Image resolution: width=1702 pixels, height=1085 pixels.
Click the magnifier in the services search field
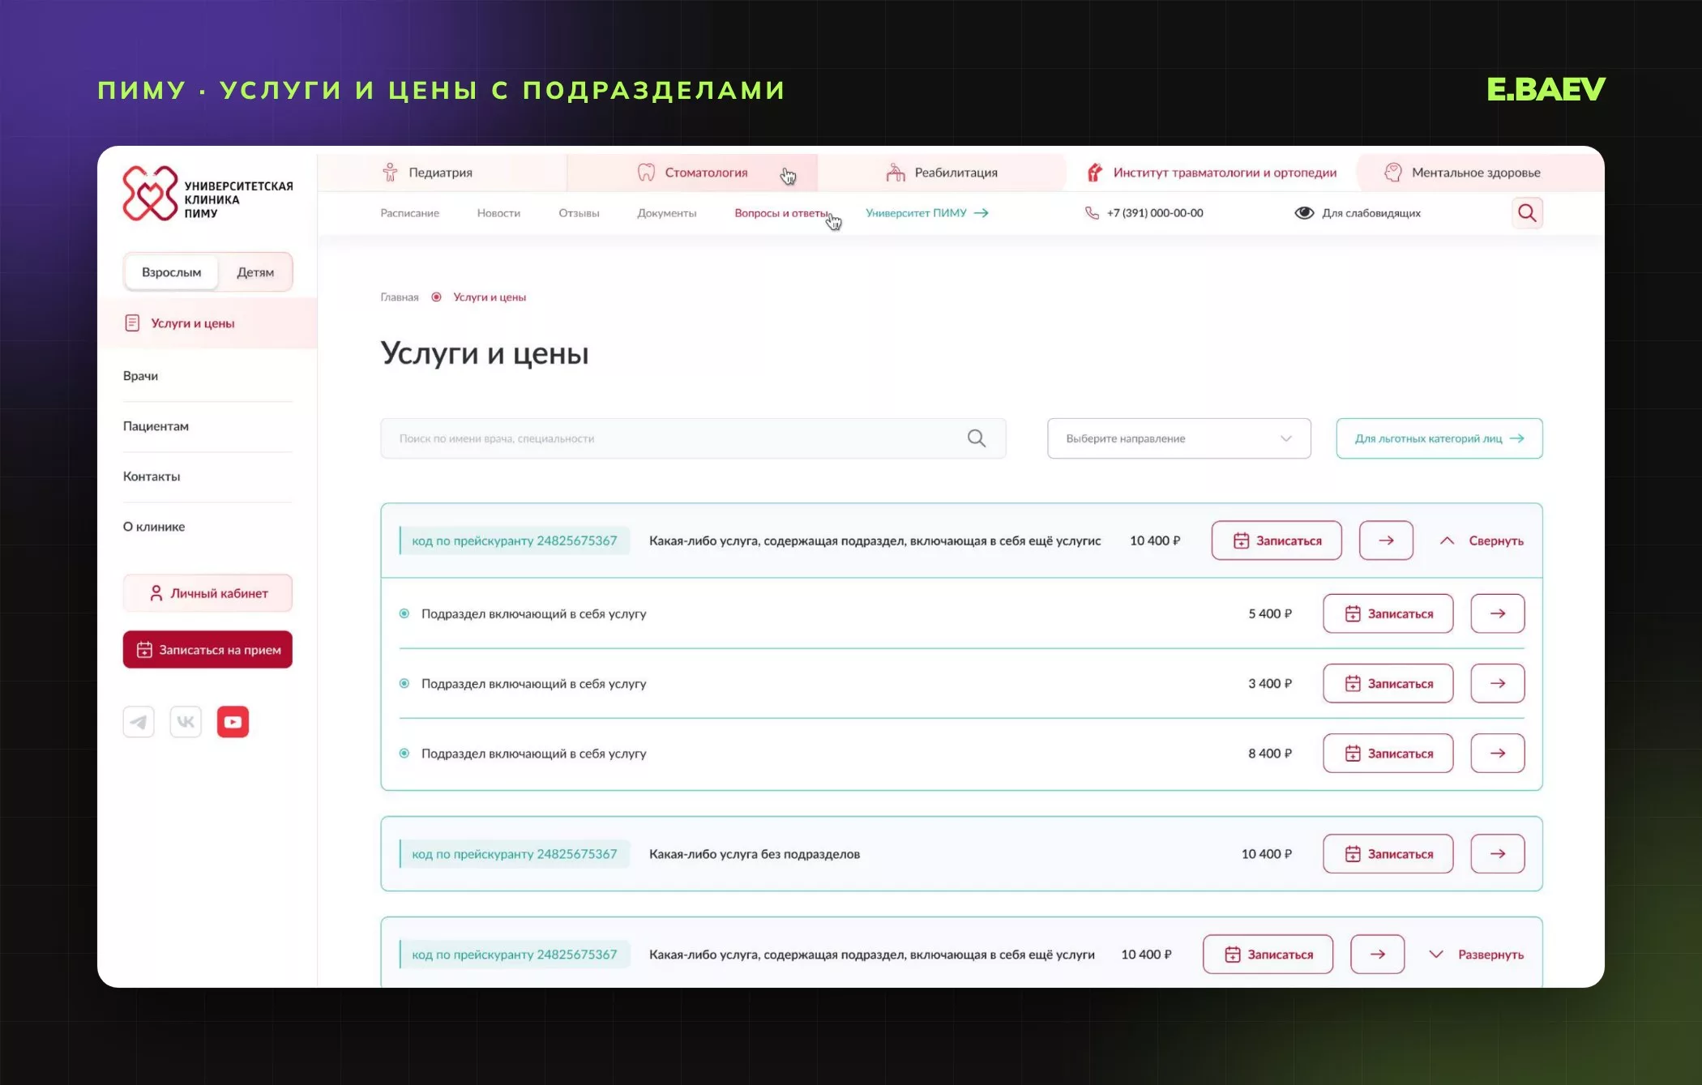977,438
